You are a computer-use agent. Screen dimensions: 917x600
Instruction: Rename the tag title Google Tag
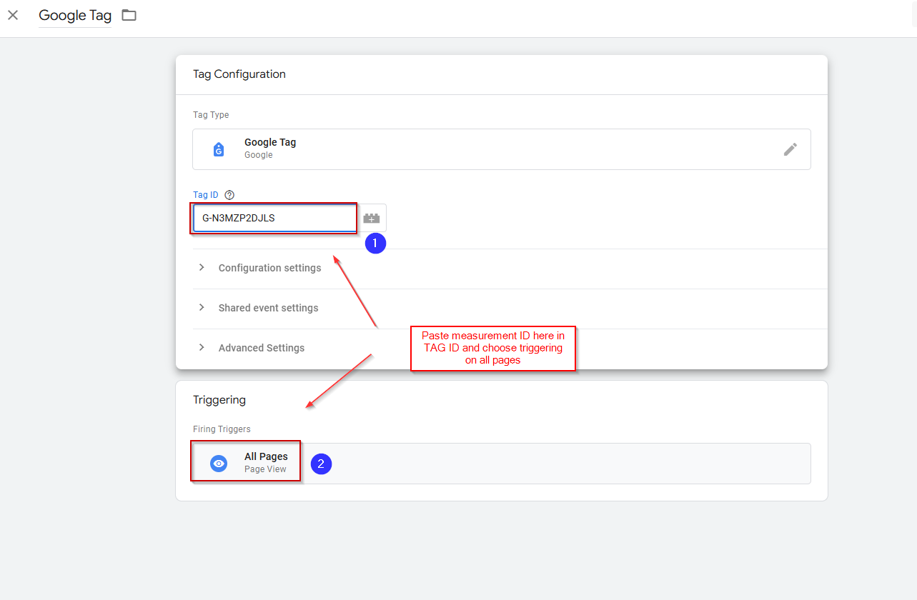[x=75, y=16]
